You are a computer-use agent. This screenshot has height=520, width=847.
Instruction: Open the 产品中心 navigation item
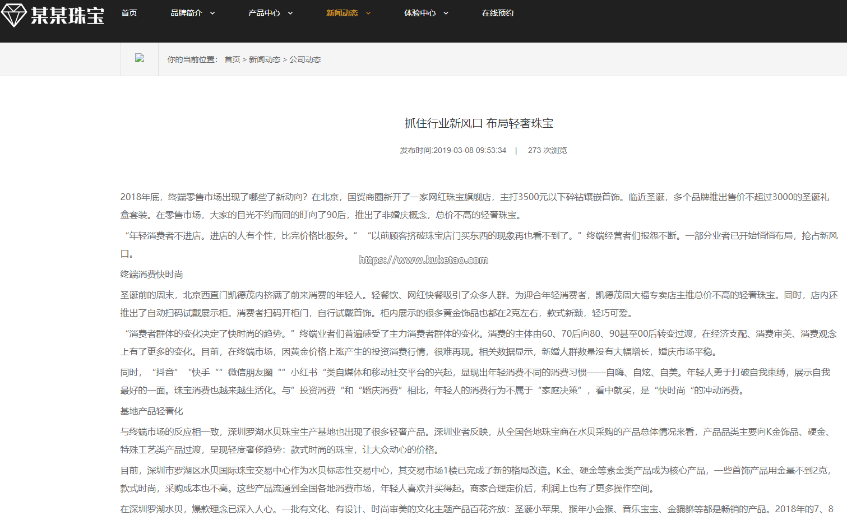(x=264, y=13)
